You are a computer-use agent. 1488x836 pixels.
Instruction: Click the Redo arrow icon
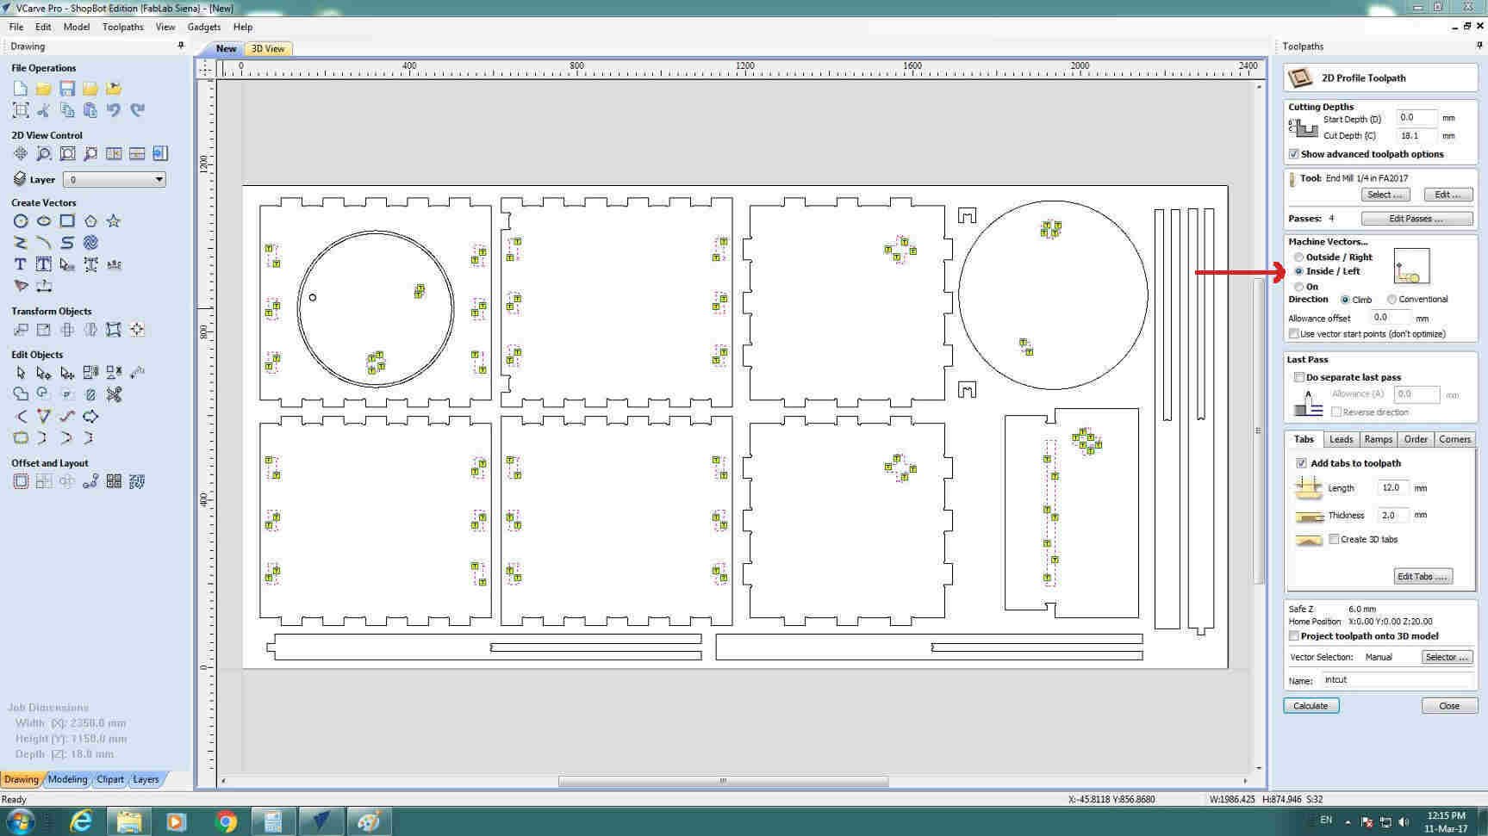click(x=137, y=110)
